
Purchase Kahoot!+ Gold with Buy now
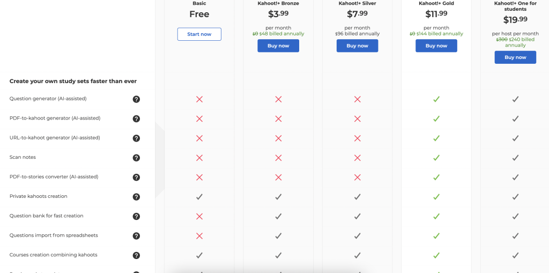click(436, 46)
